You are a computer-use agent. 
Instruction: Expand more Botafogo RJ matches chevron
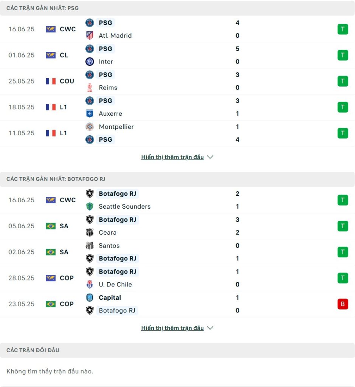[x=210, y=328]
